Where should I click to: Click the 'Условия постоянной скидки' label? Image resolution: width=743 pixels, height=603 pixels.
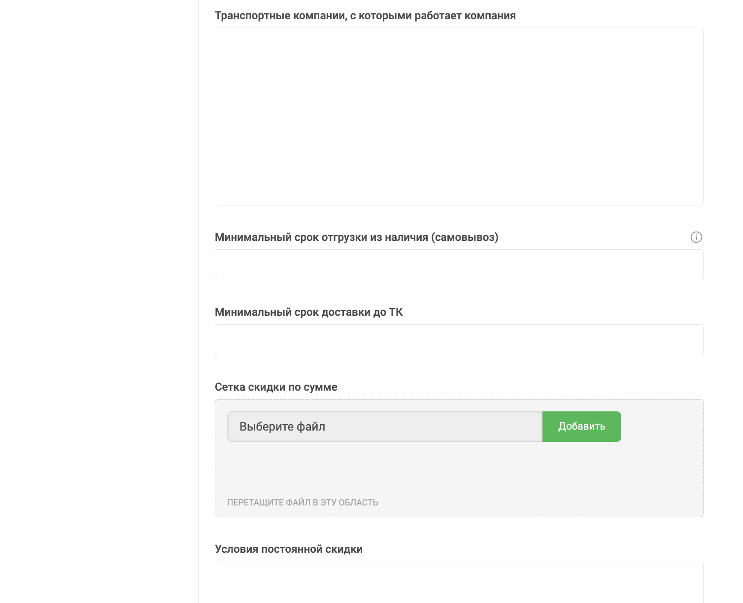[x=289, y=549]
